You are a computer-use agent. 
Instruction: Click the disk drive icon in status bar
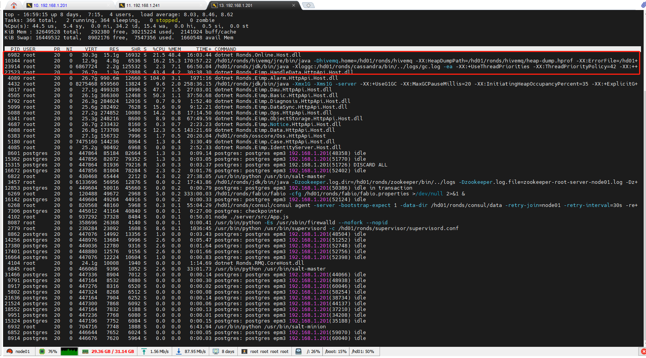(298, 351)
